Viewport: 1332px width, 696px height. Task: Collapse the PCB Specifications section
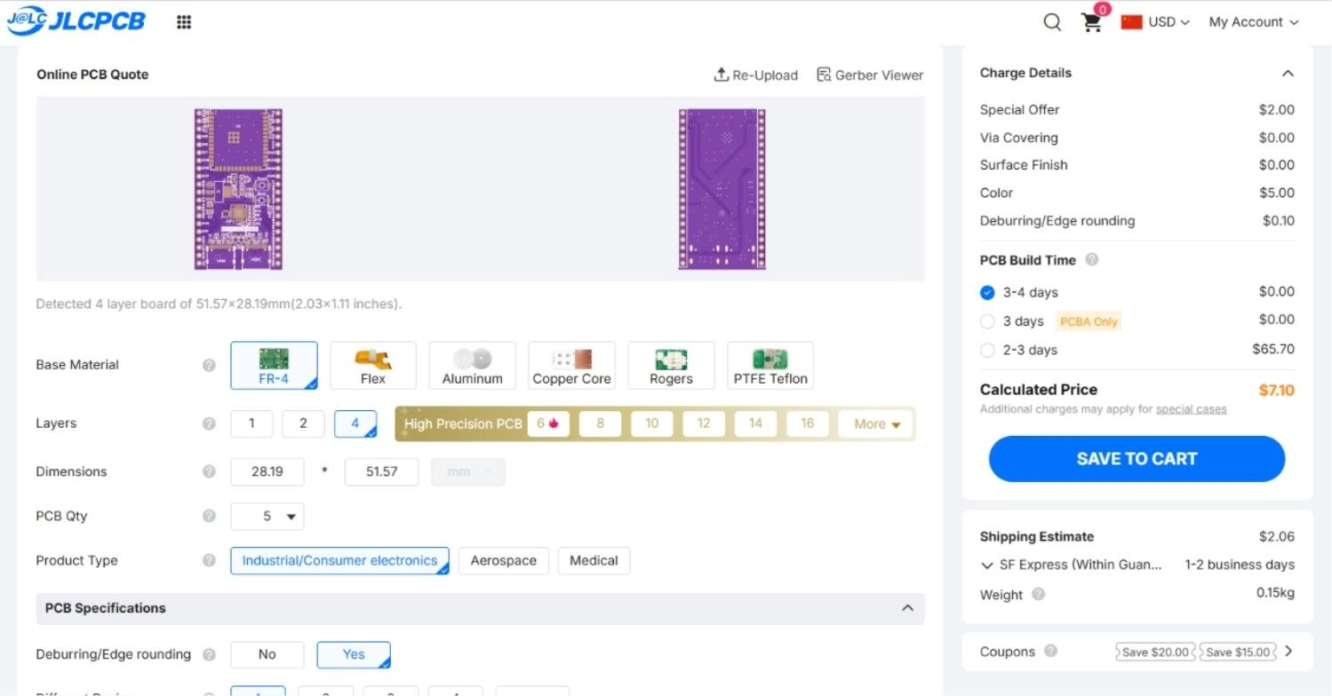coord(907,608)
